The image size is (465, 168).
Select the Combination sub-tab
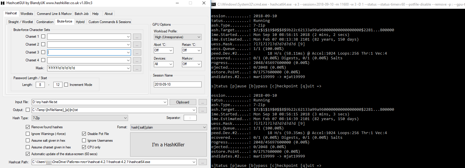45,22
